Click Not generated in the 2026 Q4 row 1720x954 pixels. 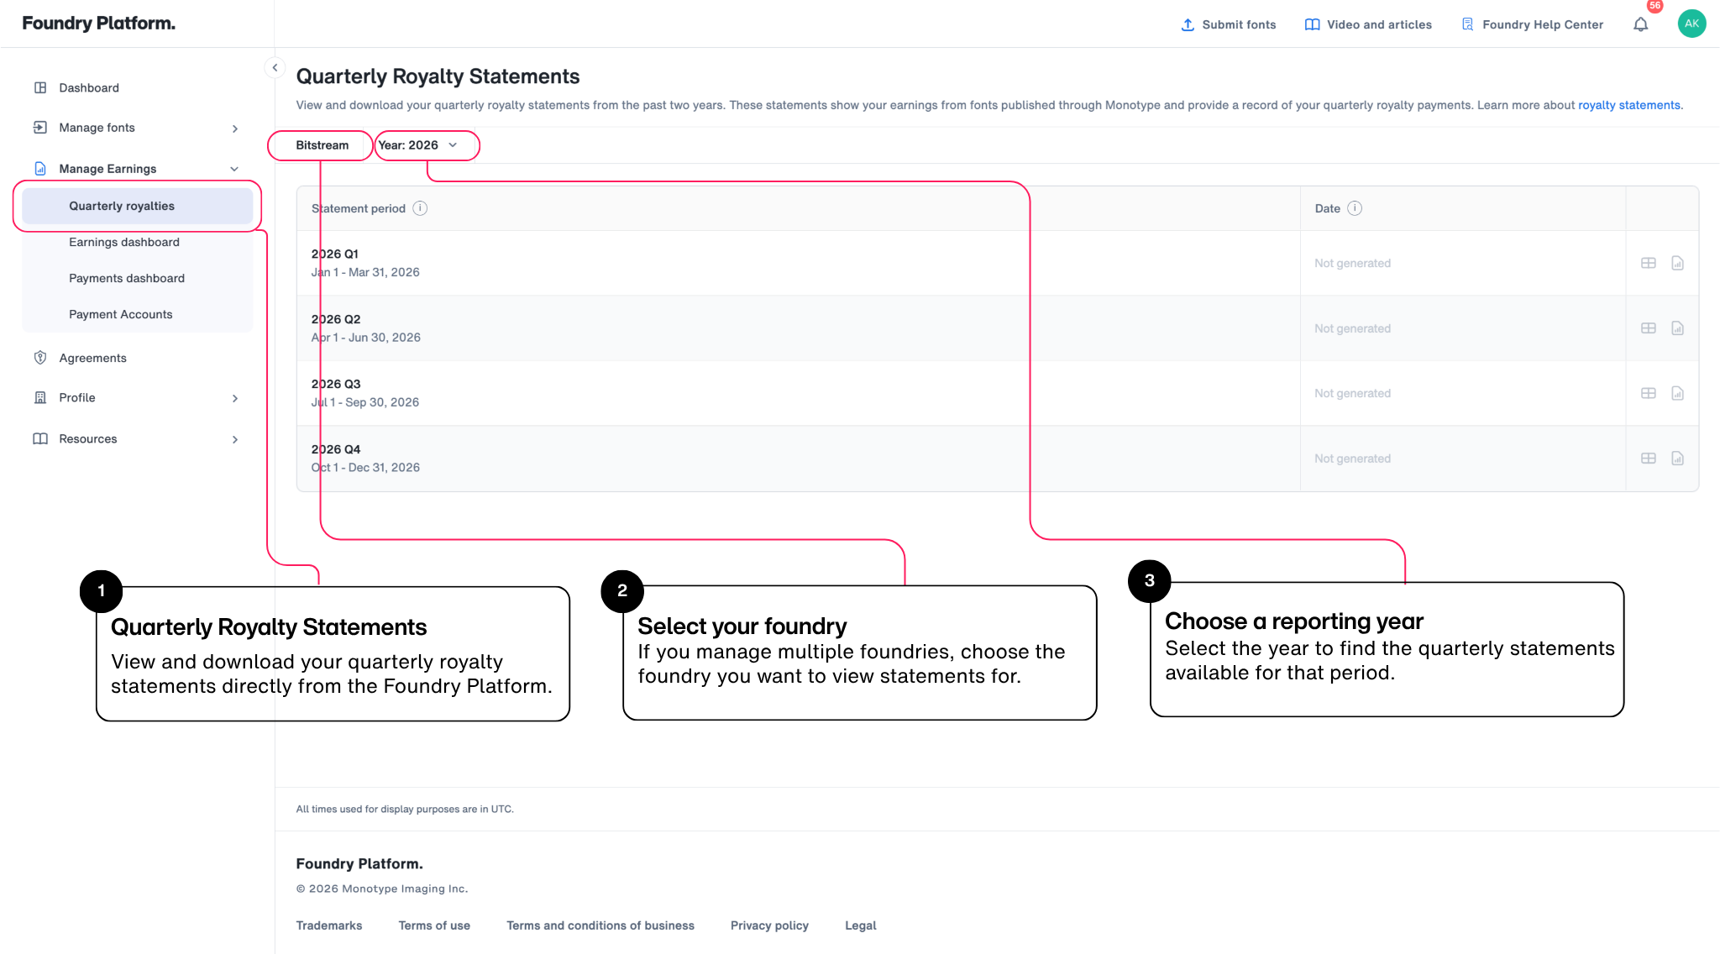[x=1352, y=459]
